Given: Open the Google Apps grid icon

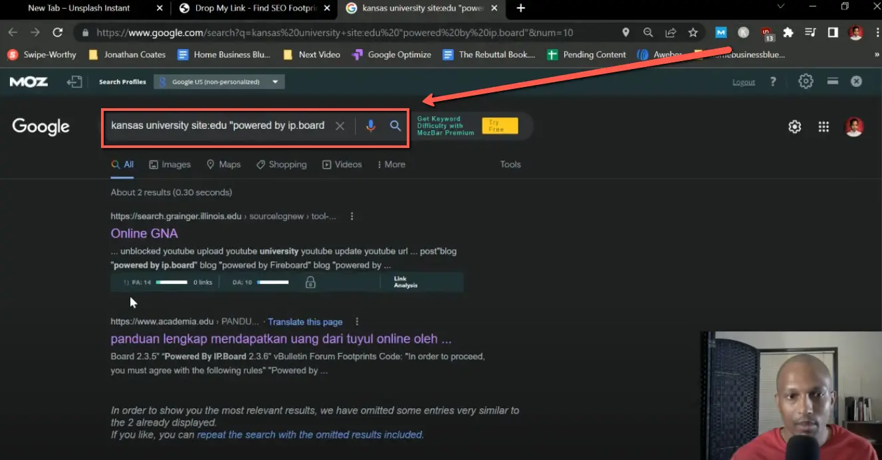Looking at the screenshot, I should pos(824,126).
